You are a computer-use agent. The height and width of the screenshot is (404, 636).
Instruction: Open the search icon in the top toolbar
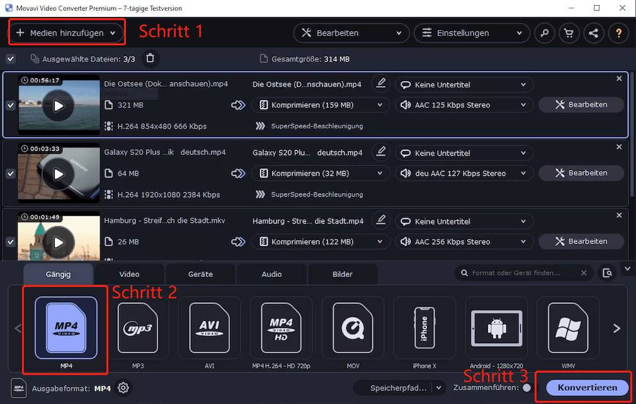[544, 33]
